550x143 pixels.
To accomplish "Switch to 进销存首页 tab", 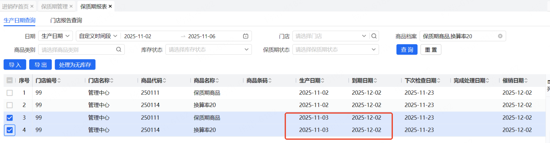I will pos(15,6).
